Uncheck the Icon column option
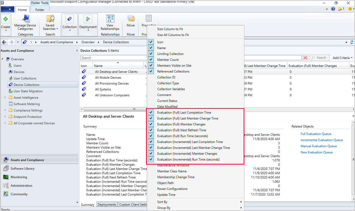The width and height of the screenshot is (355, 211). pyautogui.click(x=151, y=42)
